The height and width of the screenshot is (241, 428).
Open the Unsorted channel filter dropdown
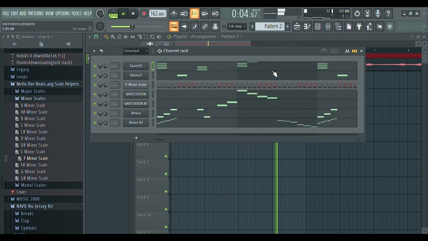click(135, 51)
